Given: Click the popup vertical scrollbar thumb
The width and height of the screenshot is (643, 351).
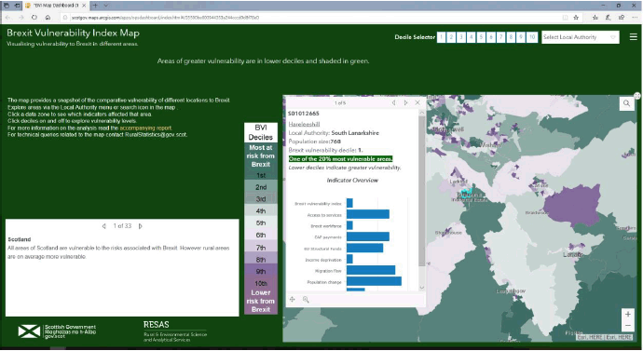Looking at the screenshot, I should 421,191.
